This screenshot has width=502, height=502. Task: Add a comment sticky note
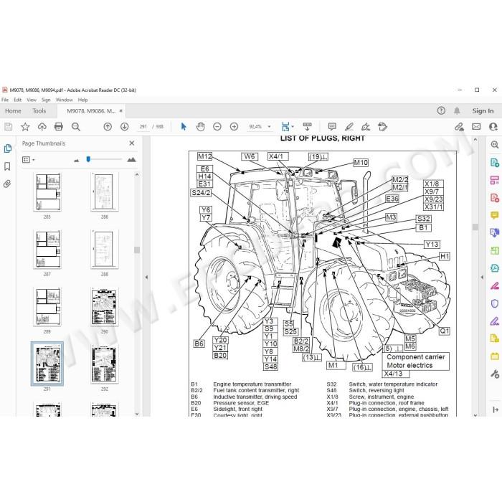click(332, 127)
